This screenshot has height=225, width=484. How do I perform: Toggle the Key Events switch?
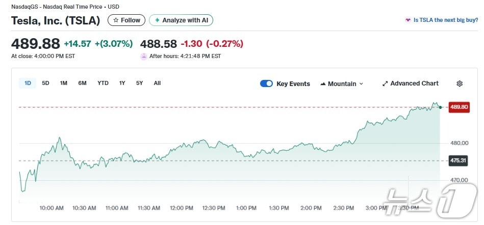click(x=266, y=83)
